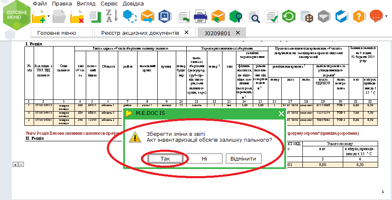Image resolution: width=392 pixels, height=200 pixels.
Task: Expand the orange chat bubble dropdown arrow
Action: [386, 17]
